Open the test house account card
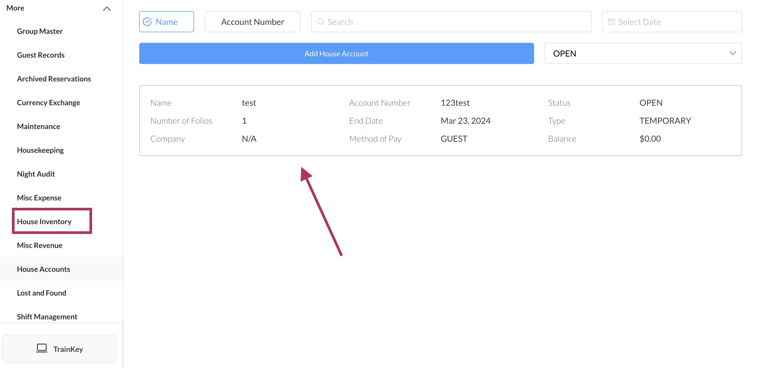This screenshot has height=368, width=758. coord(440,121)
